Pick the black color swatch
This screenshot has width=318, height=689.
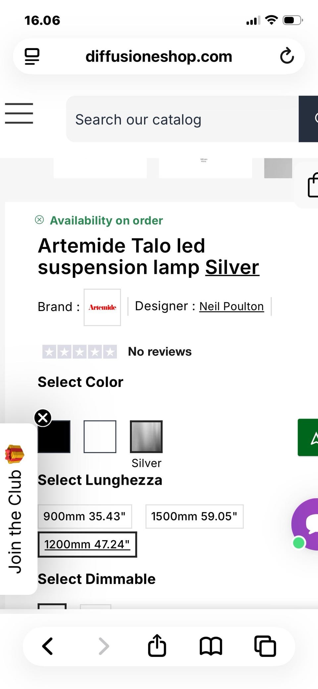click(54, 436)
